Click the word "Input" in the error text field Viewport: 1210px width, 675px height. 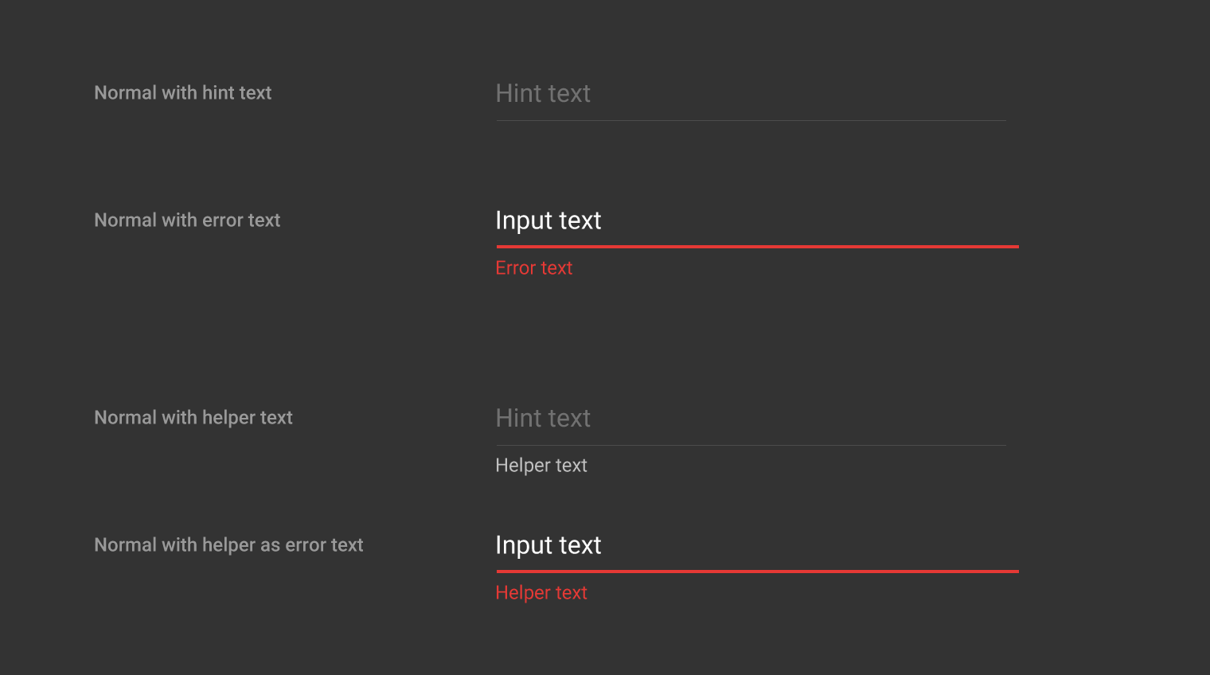click(524, 220)
